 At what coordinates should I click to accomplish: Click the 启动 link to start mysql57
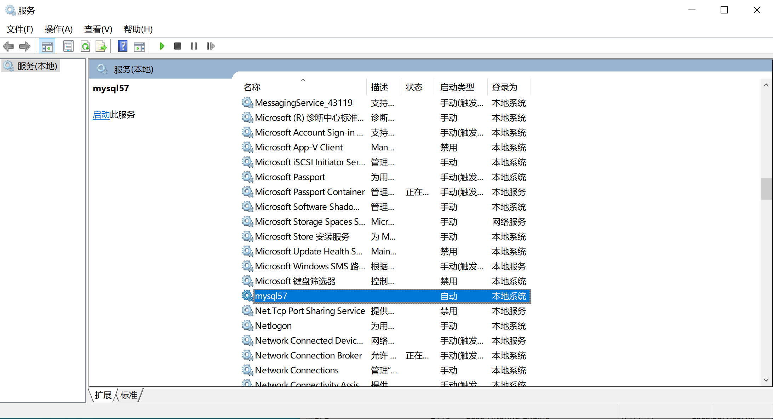coord(101,115)
